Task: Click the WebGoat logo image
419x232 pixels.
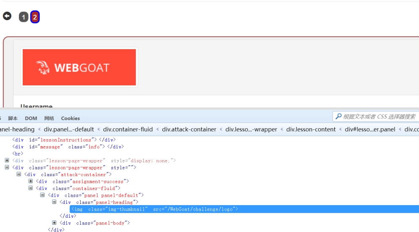Action: pyautogui.click(x=79, y=67)
